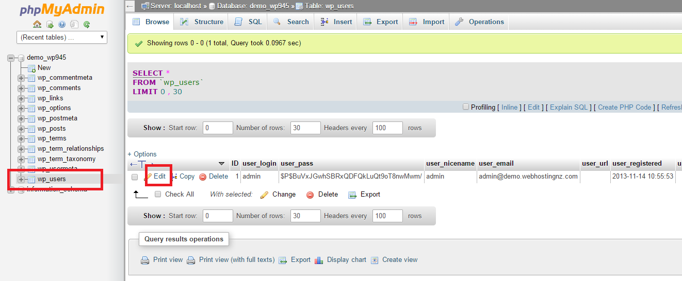
Task: Click the collapse navigation panel arrow
Action: pyautogui.click(x=130, y=6)
